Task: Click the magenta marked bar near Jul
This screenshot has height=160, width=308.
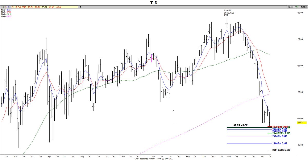Action: tap(152, 58)
